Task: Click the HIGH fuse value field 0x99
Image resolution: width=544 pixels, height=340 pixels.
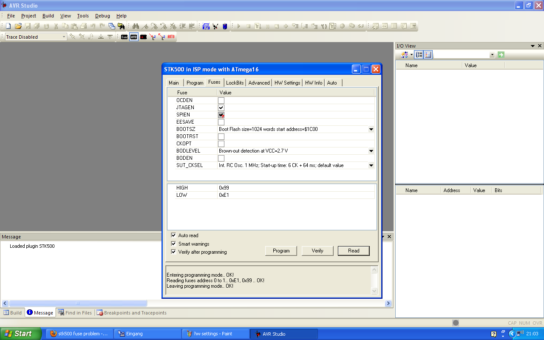Action: click(x=296, y=188)
